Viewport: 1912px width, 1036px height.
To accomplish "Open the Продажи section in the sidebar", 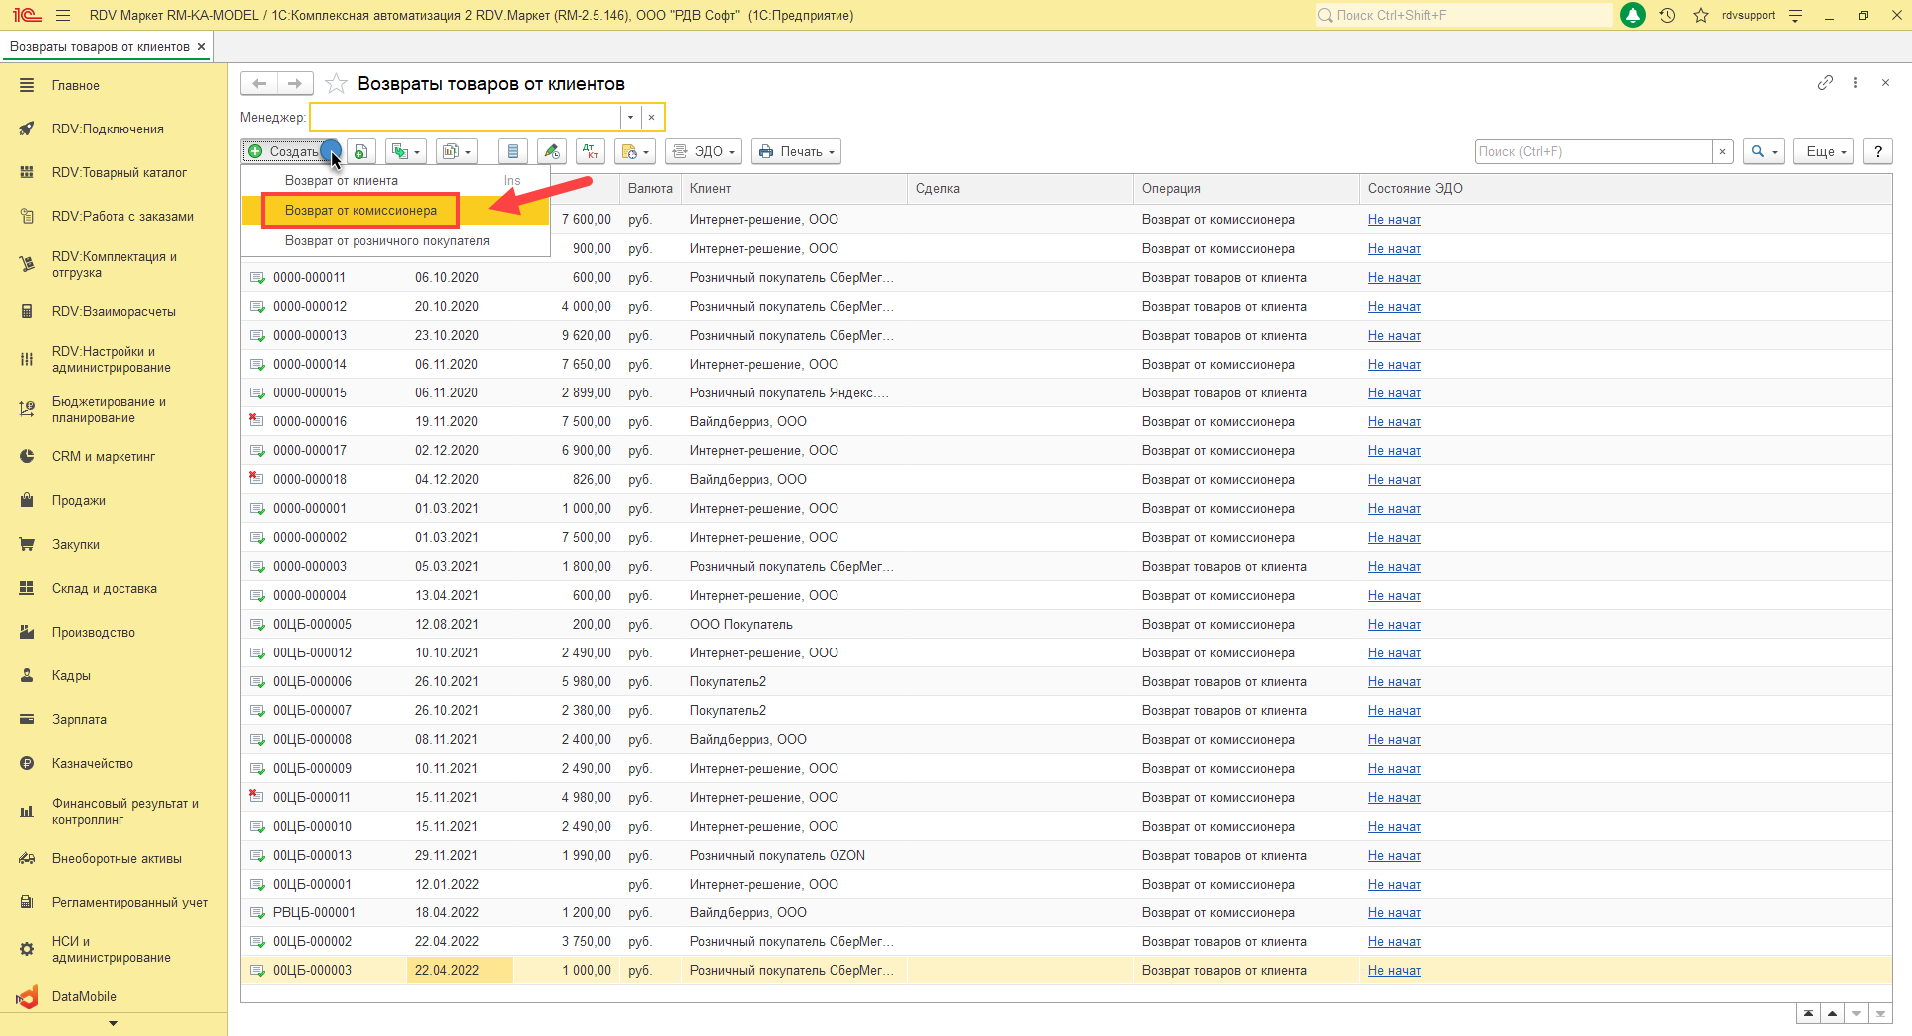I will 79,500.
